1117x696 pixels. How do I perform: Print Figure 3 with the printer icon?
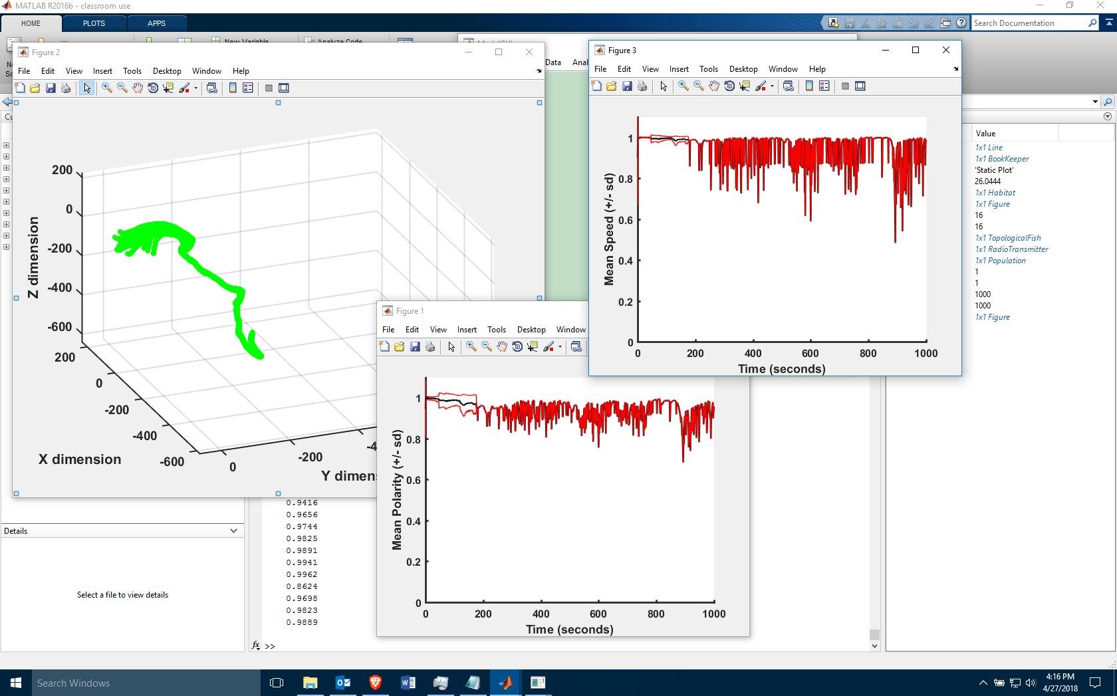642,86
